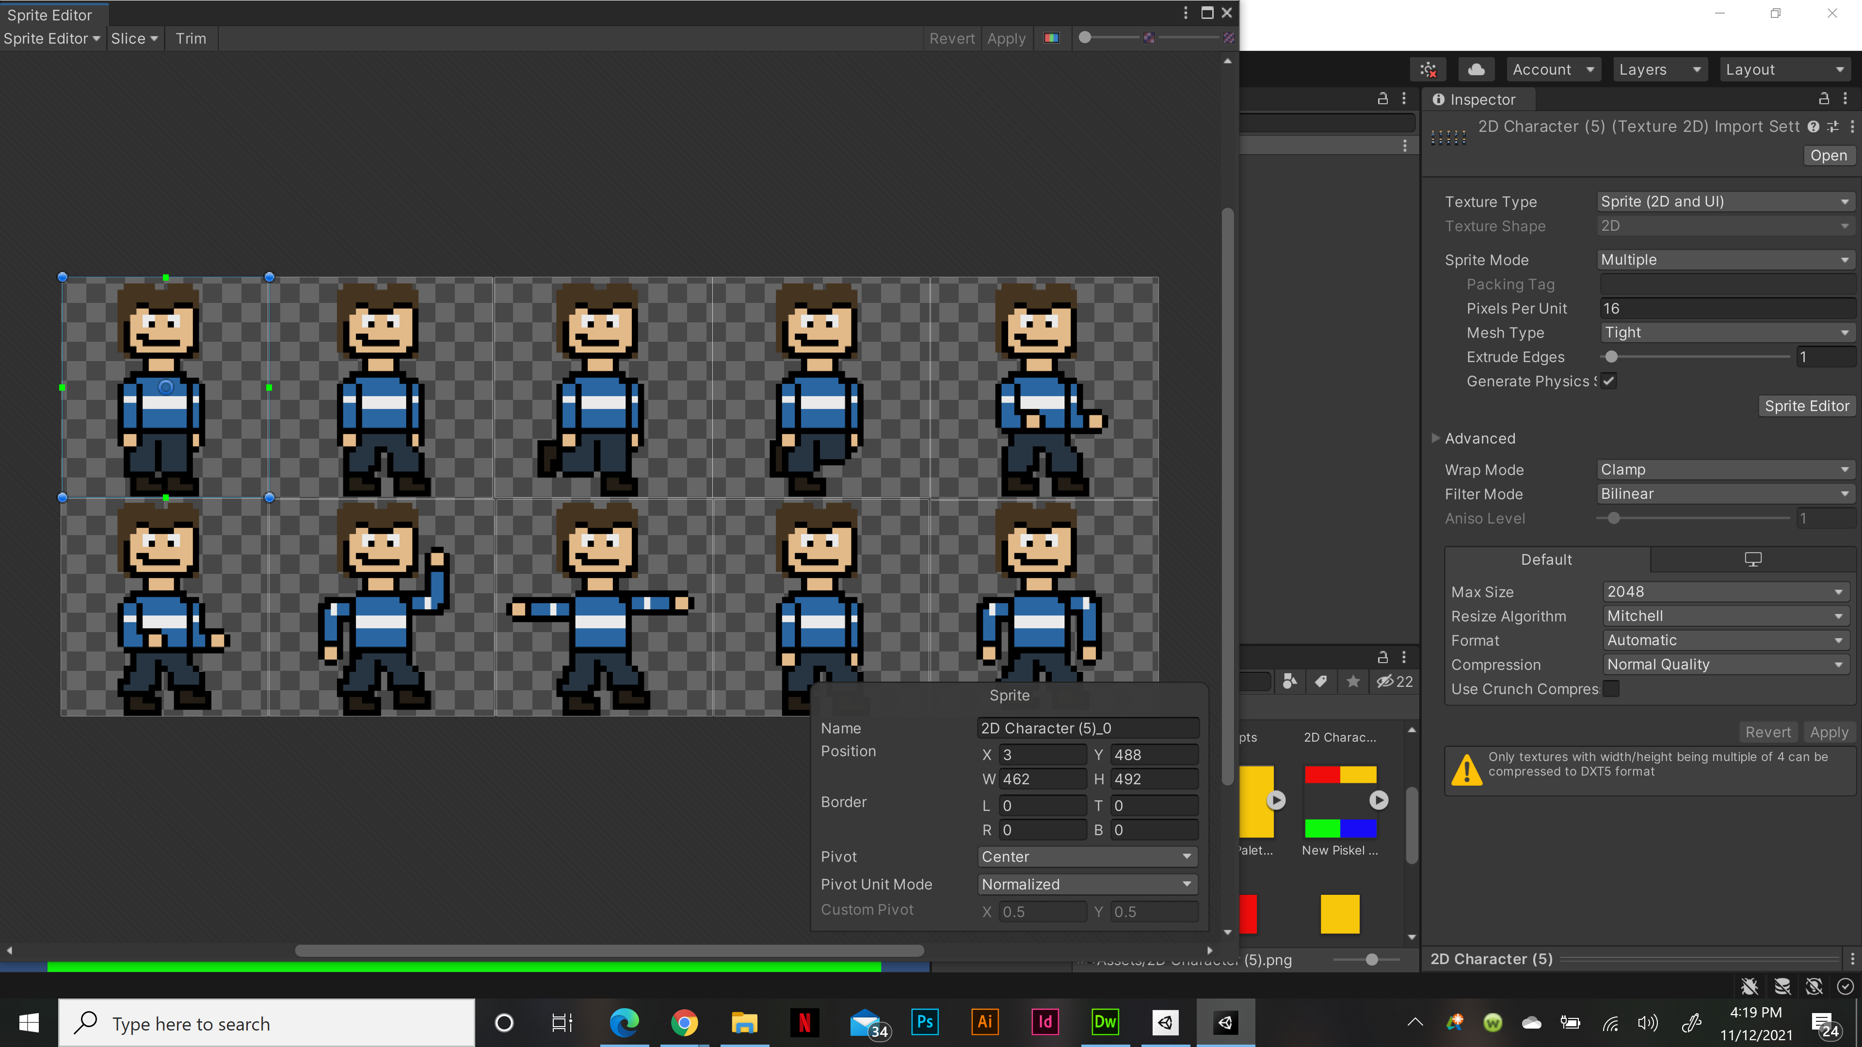
Task: Click the favorites star icon in Project panel
Action: [x=1353, y=682]
